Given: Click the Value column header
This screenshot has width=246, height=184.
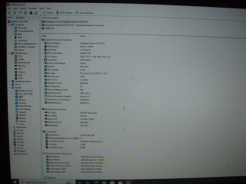Looking at the screenshot, I should [x=83, y=36].
